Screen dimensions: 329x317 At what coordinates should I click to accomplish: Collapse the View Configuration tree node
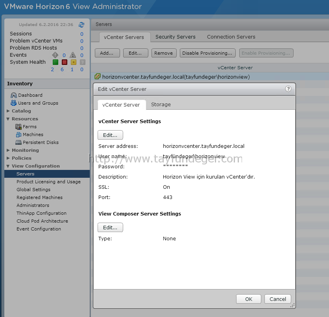click(8, 166)
